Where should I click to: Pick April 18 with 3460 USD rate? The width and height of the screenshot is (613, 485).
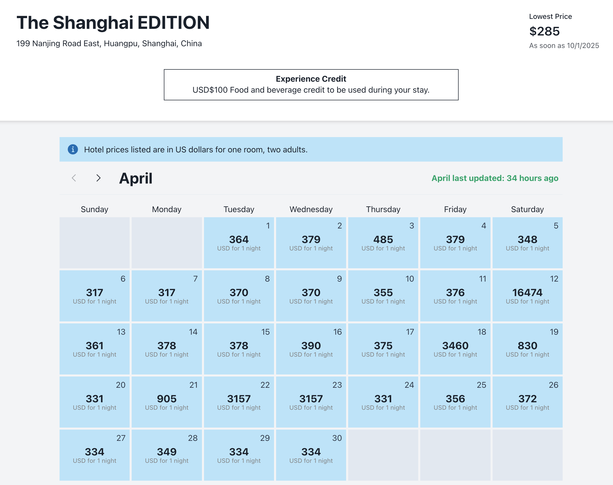455,349
